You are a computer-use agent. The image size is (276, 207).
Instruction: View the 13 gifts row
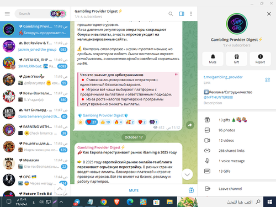237,120
